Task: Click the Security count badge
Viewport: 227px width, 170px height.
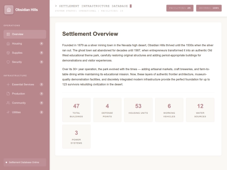Action: tap(41, 62)
